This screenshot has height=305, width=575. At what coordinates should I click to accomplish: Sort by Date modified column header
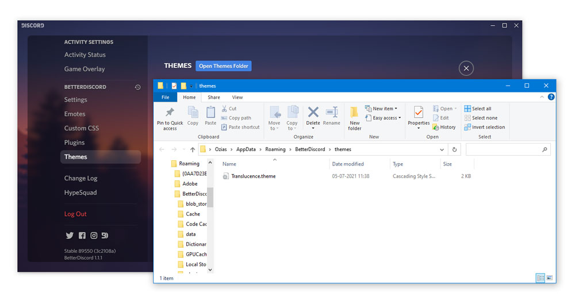point(348,164)
